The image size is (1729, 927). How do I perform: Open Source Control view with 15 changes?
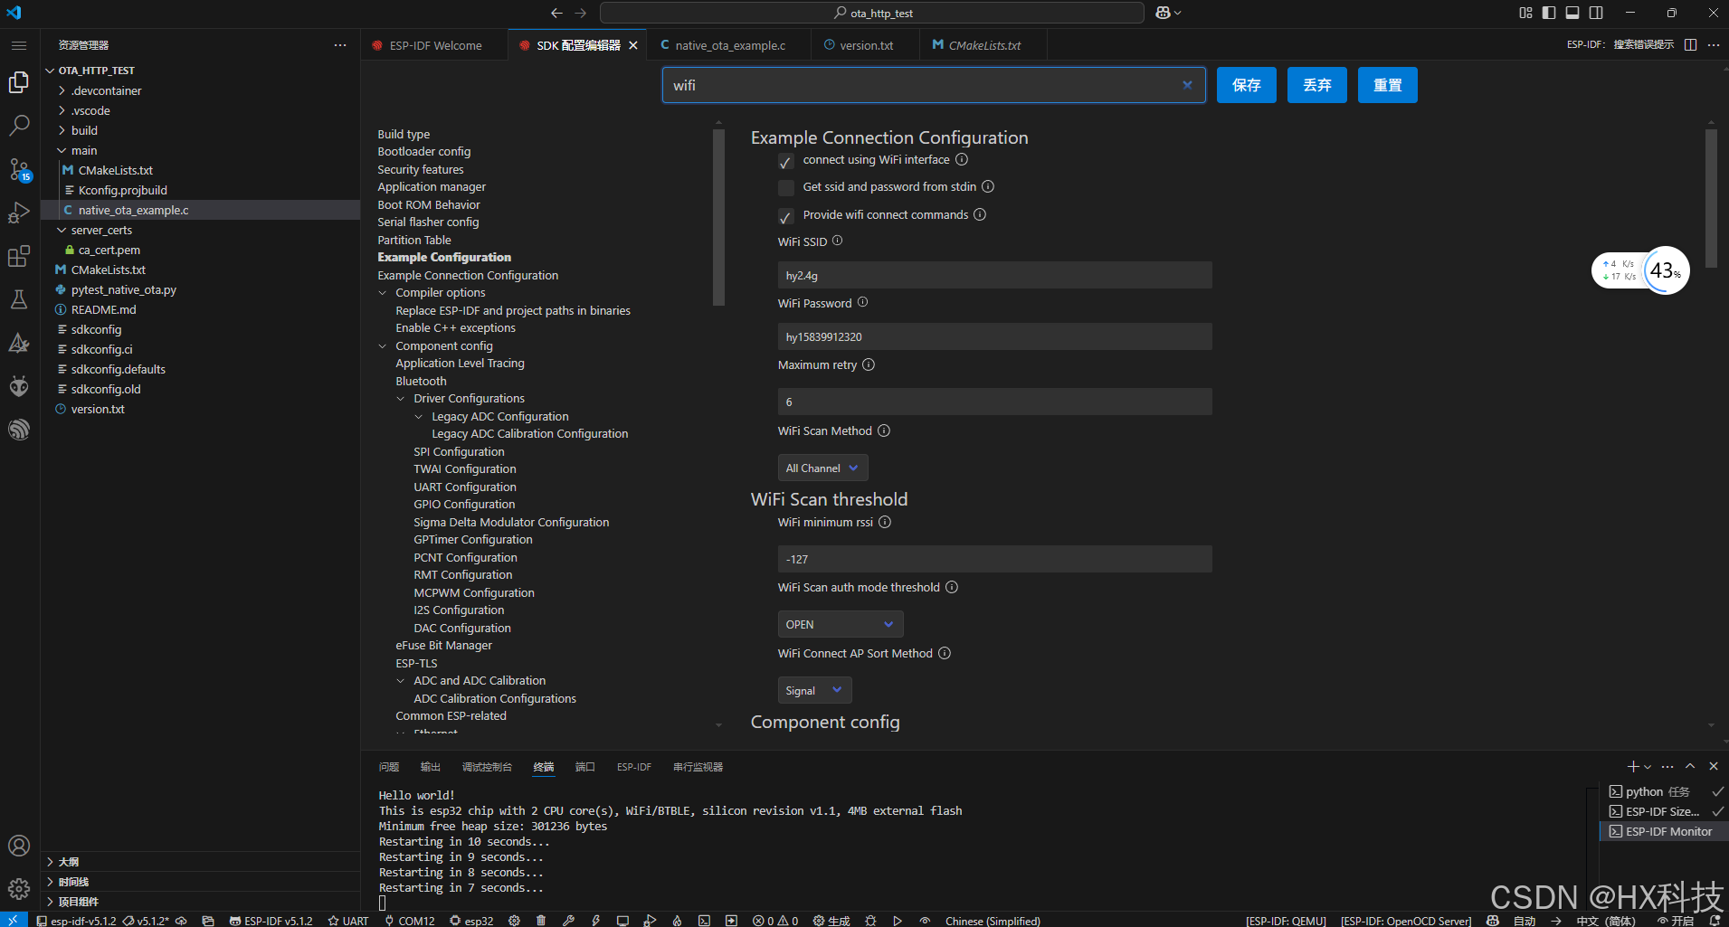[x=19, y=169]
